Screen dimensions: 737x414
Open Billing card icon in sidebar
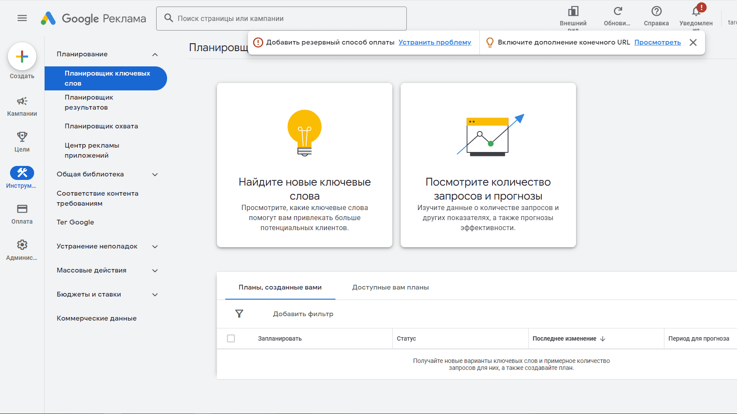(x=22, y=209)
